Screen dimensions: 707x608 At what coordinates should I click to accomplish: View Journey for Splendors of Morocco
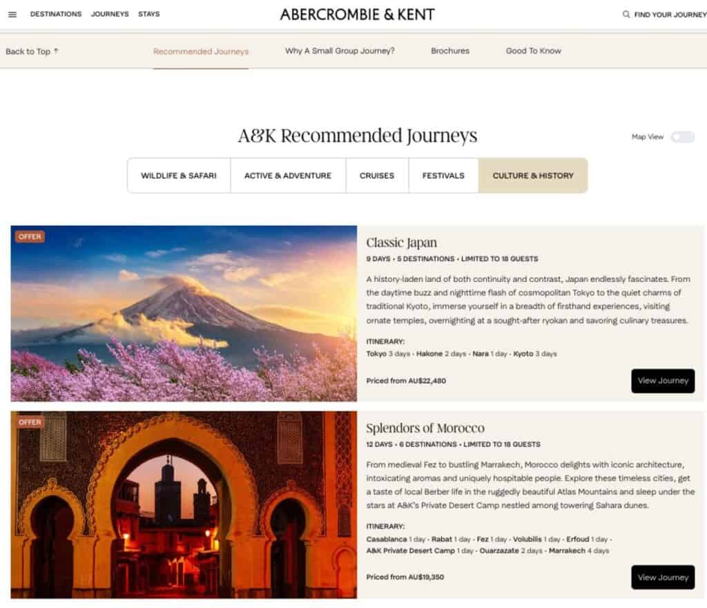[x=663, y=578]
